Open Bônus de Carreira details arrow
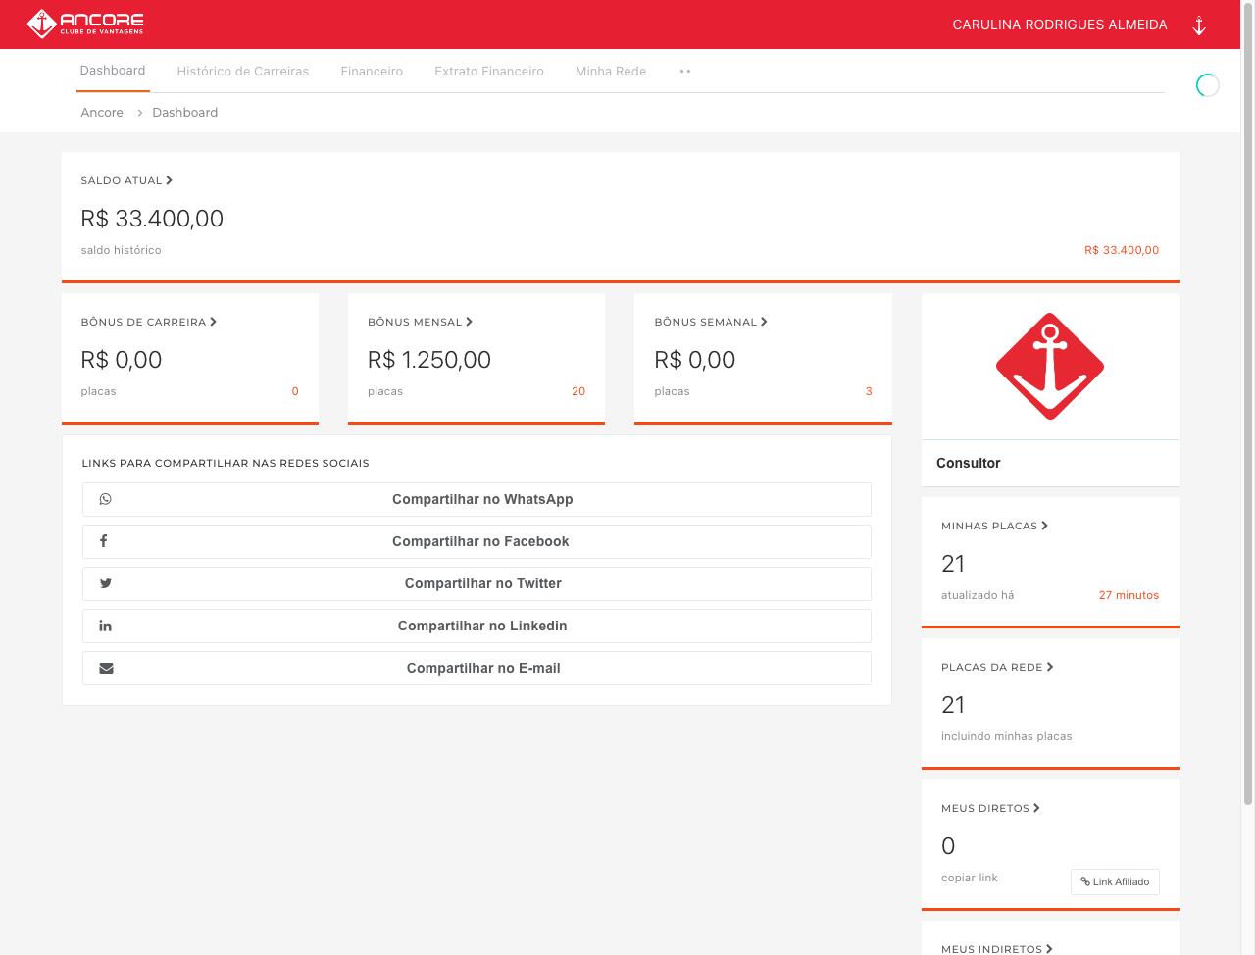Viewport: 1255px width, 955px height. tap(214, 322)
